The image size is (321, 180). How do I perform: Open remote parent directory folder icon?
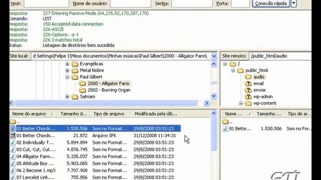click(225, 121)
